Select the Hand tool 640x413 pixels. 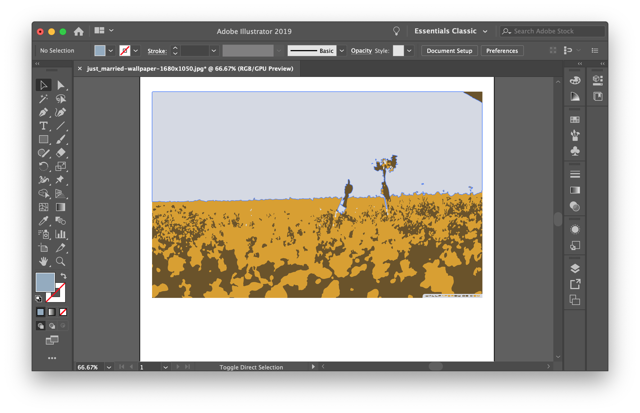pyautogui.click(x=43, y=261)
